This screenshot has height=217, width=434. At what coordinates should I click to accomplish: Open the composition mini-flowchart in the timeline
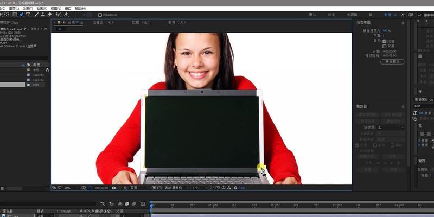(x=103, y=204)
